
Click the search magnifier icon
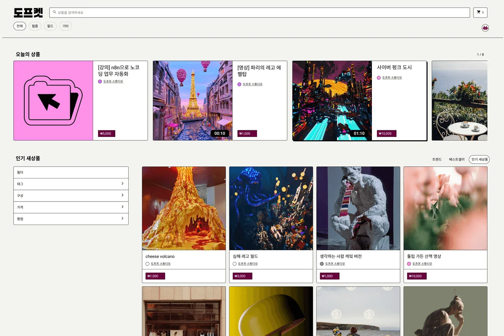55,13
